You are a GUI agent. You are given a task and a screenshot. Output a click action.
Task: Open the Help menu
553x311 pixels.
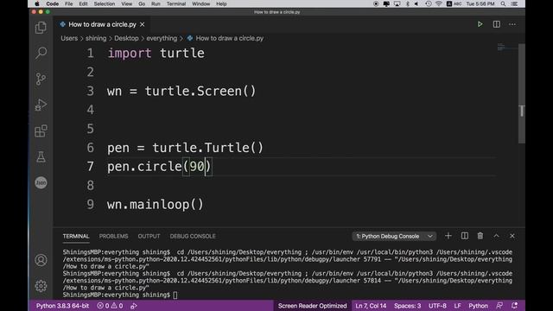pyautogui.click(x=221, y=3)
